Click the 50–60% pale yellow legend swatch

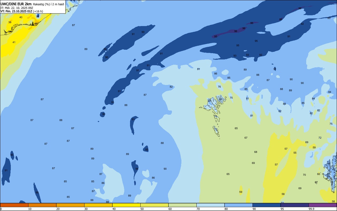[x=154, y=205]
